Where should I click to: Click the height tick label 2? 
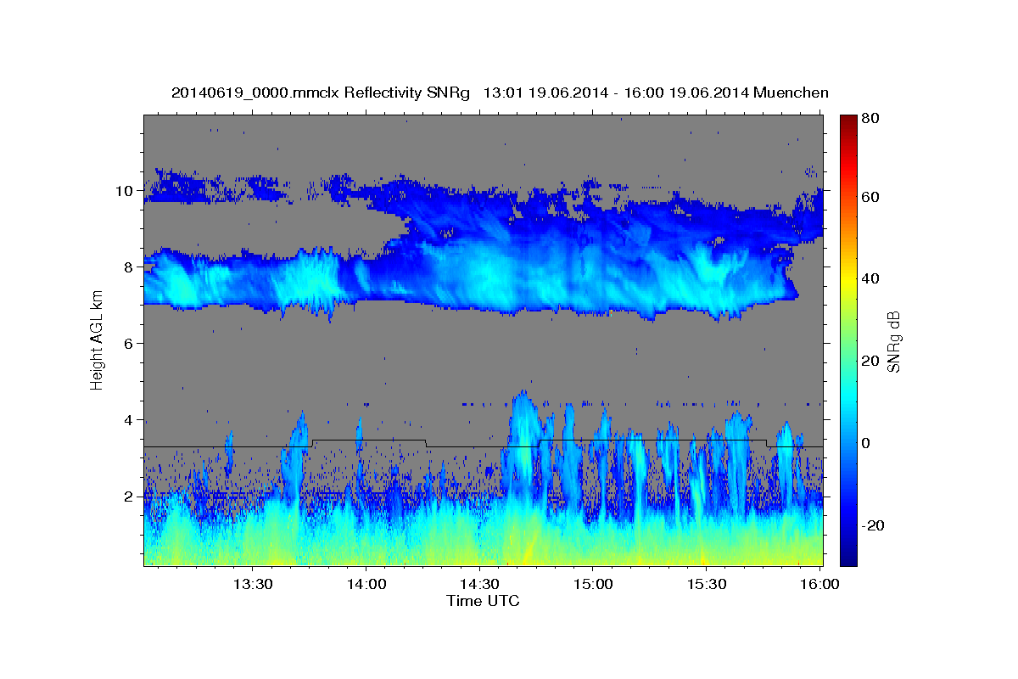(130, 497)
